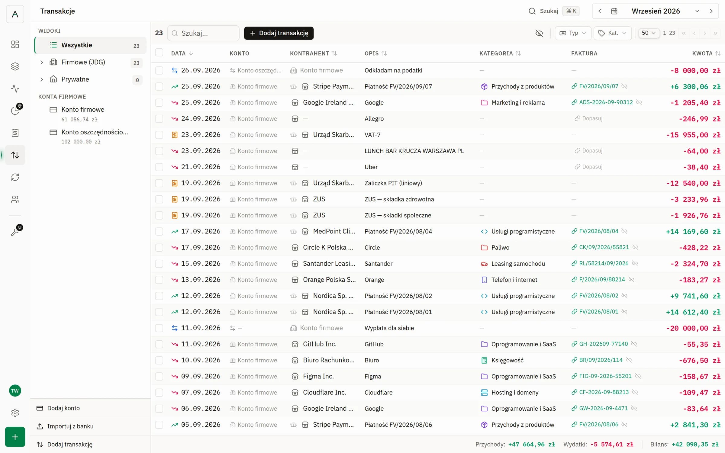The width and height of the screenshot is (725, 453).
Task: Toggle hidden transactions eye icon
Action: pyautogui.click(x=539, y=33)
